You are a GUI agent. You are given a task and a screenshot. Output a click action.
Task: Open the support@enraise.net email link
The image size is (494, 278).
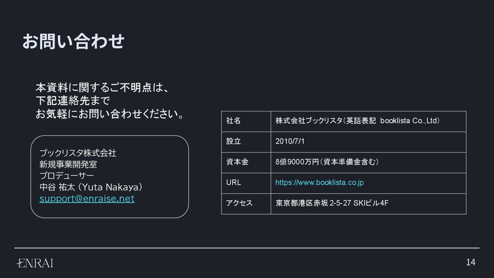pos(87,199)
